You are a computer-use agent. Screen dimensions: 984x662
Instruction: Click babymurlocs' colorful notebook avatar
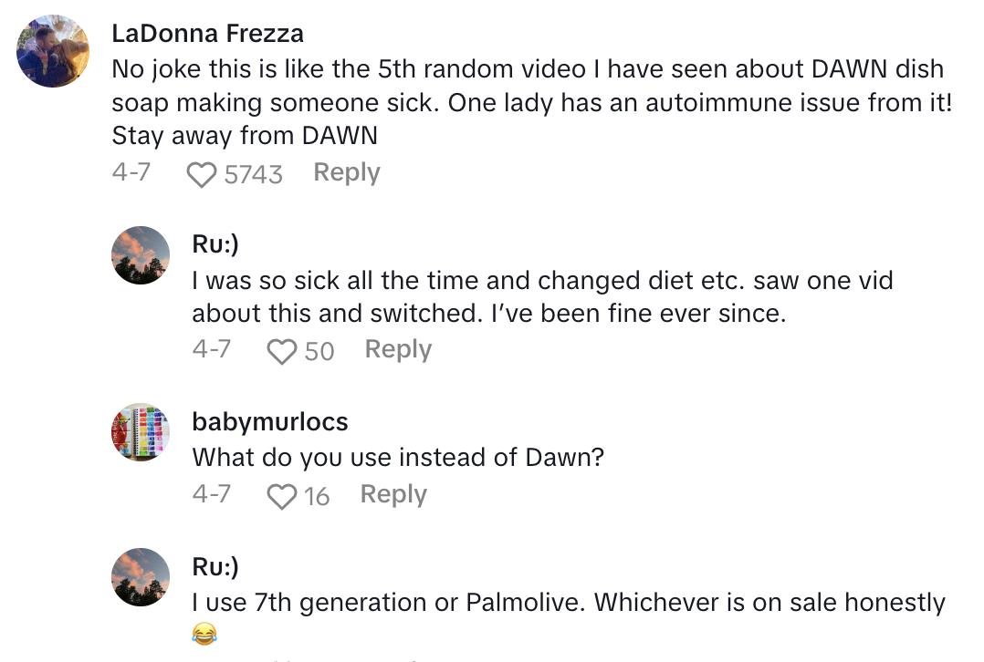(x=141, y=432)
